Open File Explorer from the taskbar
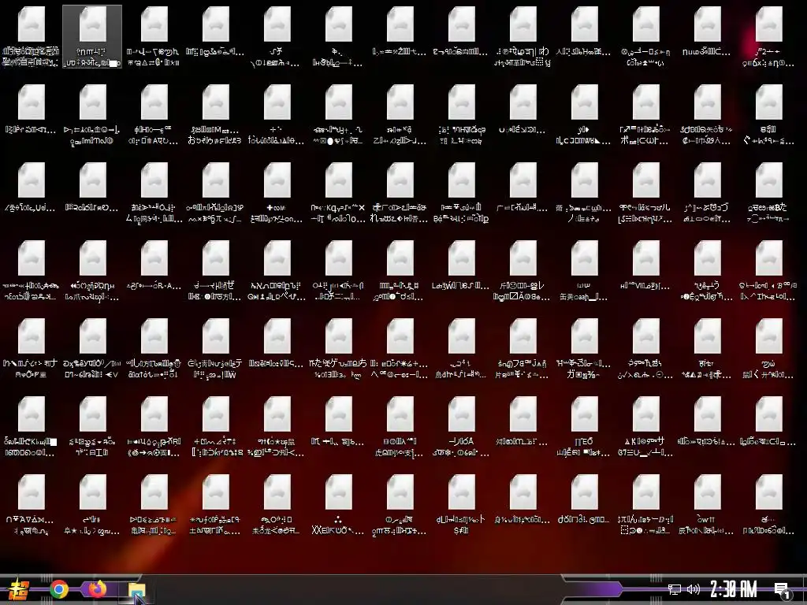The image size is (807, 605). click(x=136, y=589)
